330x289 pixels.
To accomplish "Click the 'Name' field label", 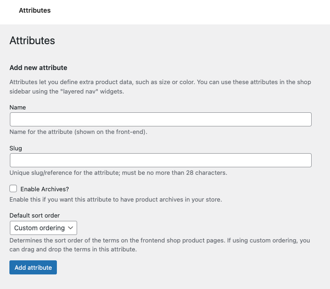I will (x=18, y=107).
